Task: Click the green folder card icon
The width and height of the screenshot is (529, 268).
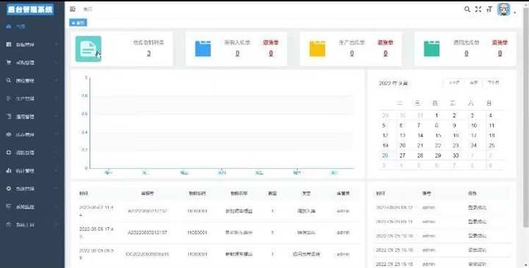Action: (432, 49)
